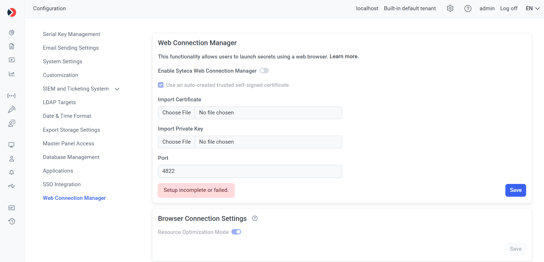
Task: Open the Database Management section
Action: coord(71,157)
